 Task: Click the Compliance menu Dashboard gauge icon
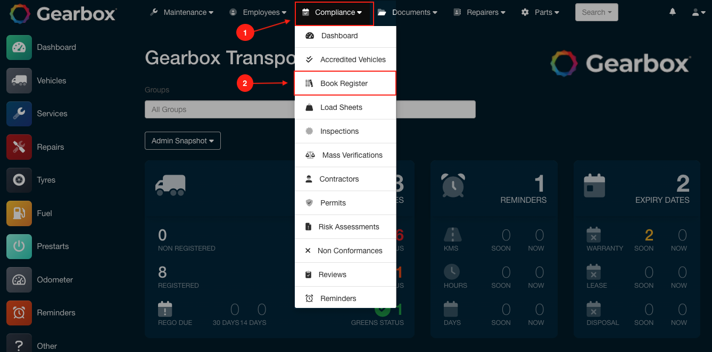(310, 36)
